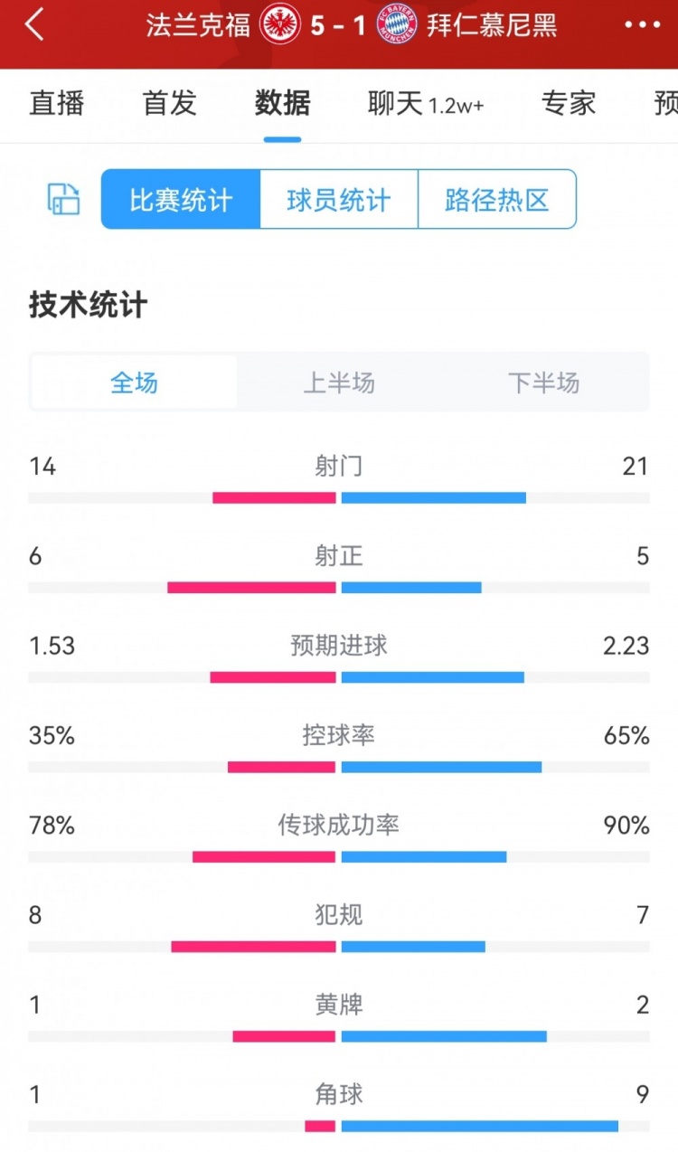Click the 数据 data tab

pos(282,104)
